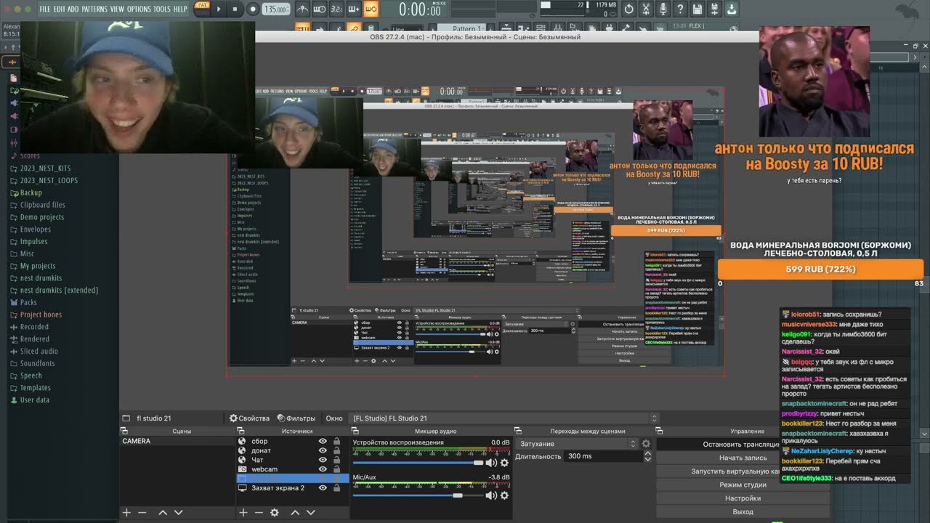Open the Properties (Свойства) gear button
This screenshot has height=523, width=930.
point(249,418)
